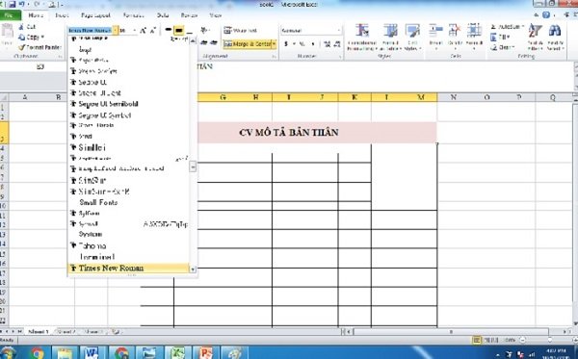The height and width of the screenshot is (359, 578).
Task: Click the Delete cells icon
Action: pyautogui.click(x=455, y=31)
